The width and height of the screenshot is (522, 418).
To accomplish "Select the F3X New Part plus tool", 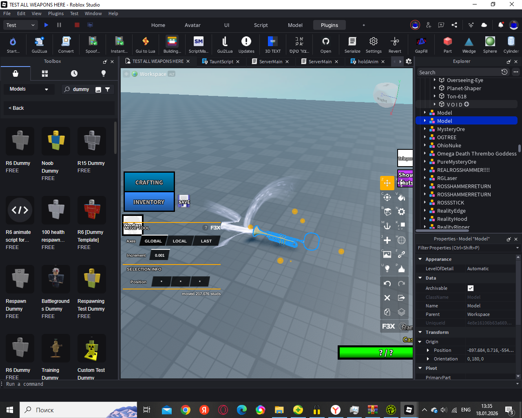I will pyautogui.click(x=387, y=240).
